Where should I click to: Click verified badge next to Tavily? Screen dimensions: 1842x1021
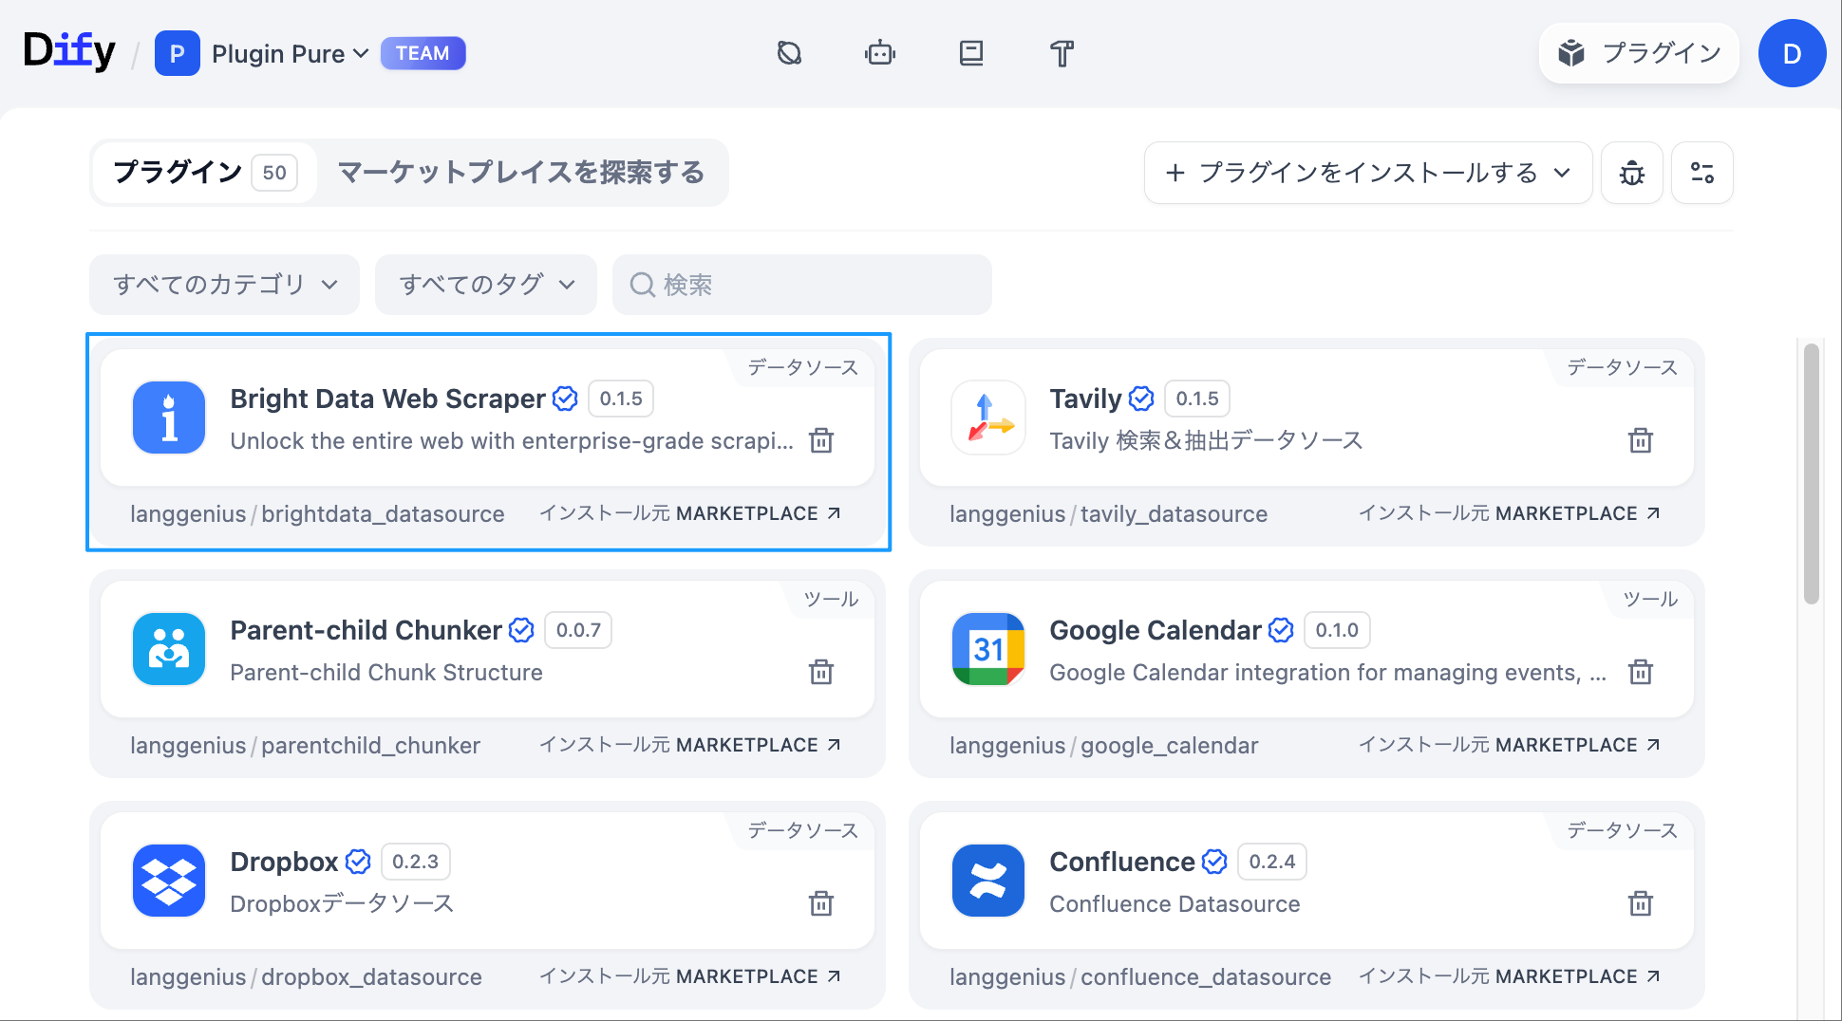[1141, 399]
